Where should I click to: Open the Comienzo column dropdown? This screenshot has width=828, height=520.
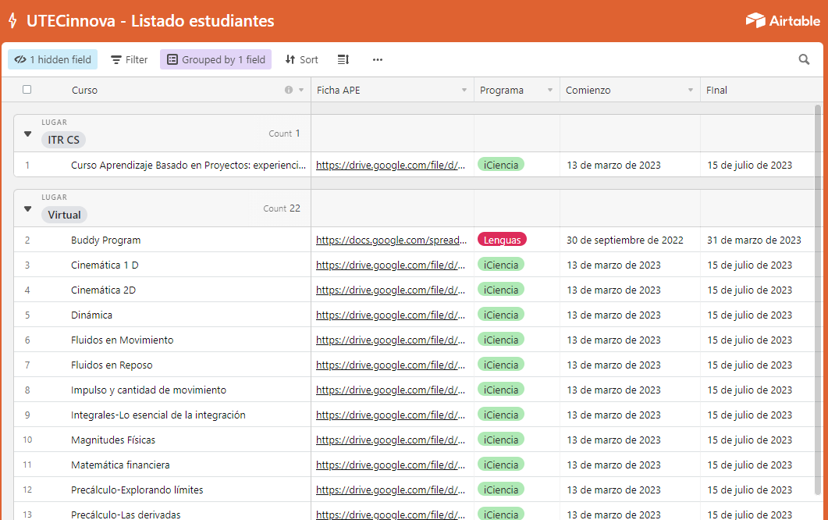[x=690, y=90]
